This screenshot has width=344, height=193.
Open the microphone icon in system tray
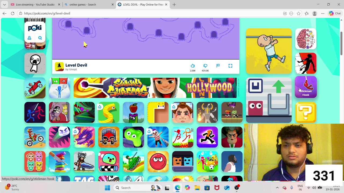(292, 188)
